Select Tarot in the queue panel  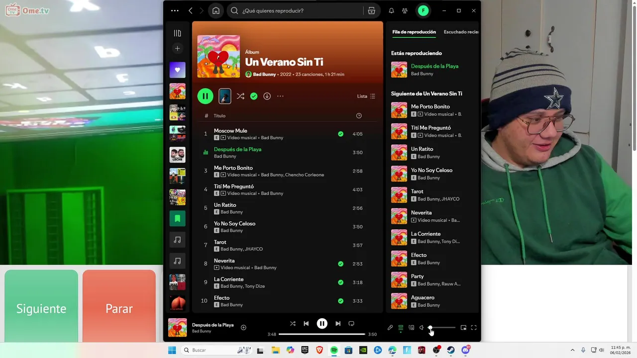pos(432,195)
